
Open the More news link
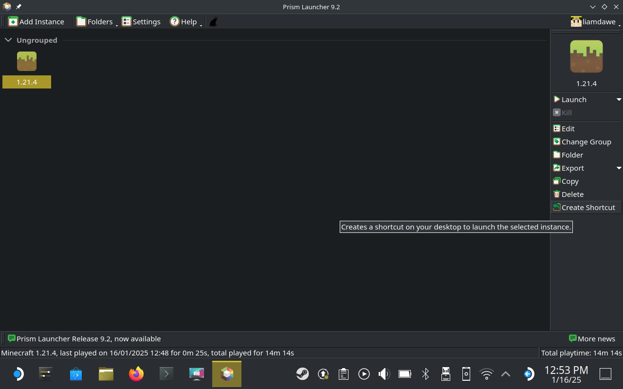click(x=592, y=338)
